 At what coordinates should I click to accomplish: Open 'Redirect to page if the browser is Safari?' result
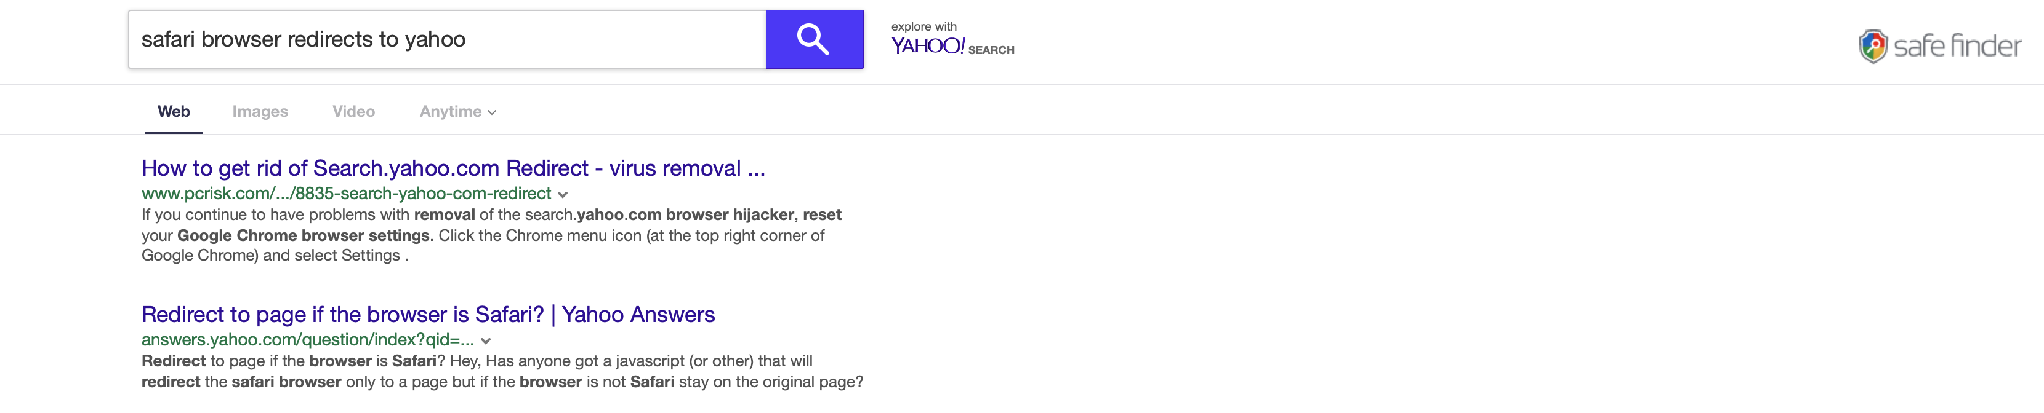click(428, 315)
